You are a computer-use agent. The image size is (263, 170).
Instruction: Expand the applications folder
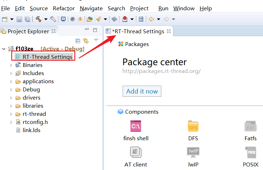11,81
